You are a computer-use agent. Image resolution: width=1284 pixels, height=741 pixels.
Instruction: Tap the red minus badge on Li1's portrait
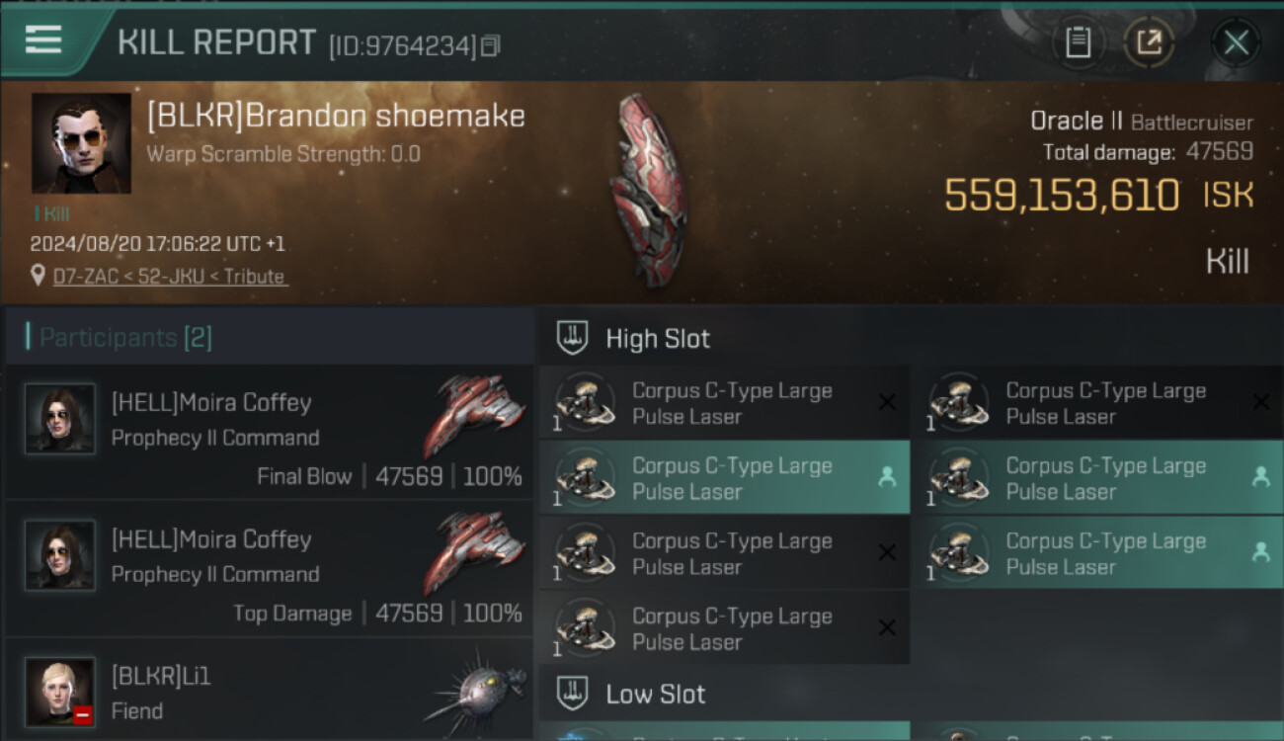pyautogui.click(x=83, y=714)
